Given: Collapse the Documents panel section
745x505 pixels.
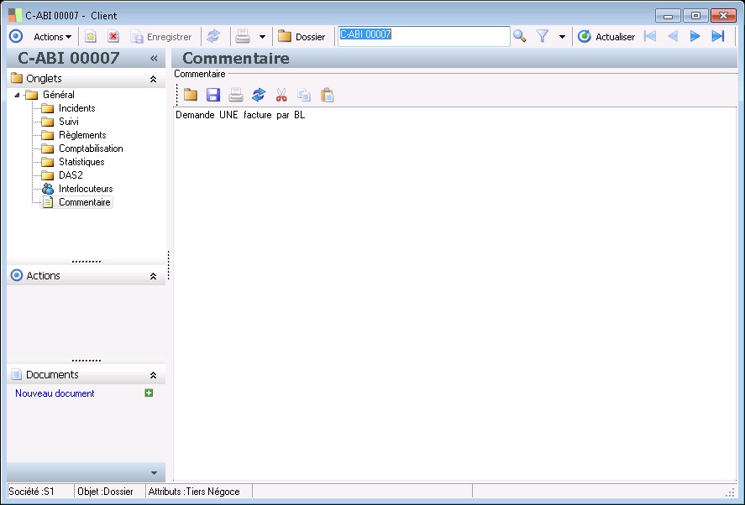Looking at the screenshot, I should point(153,375).
